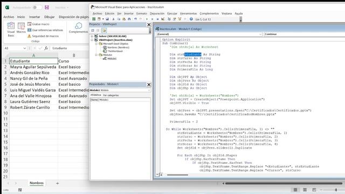Click the Undo icon in the VBA toolbar
This screenshot has height=194, width=345.
pos(135,19)
